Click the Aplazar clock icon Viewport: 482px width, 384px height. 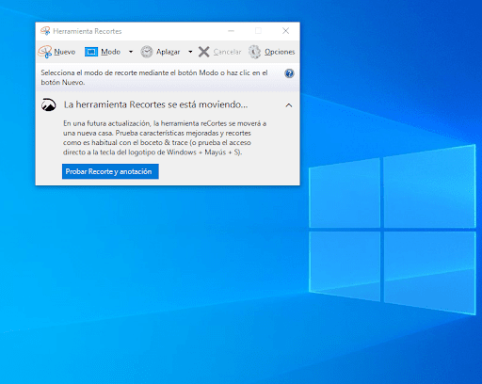147,52
